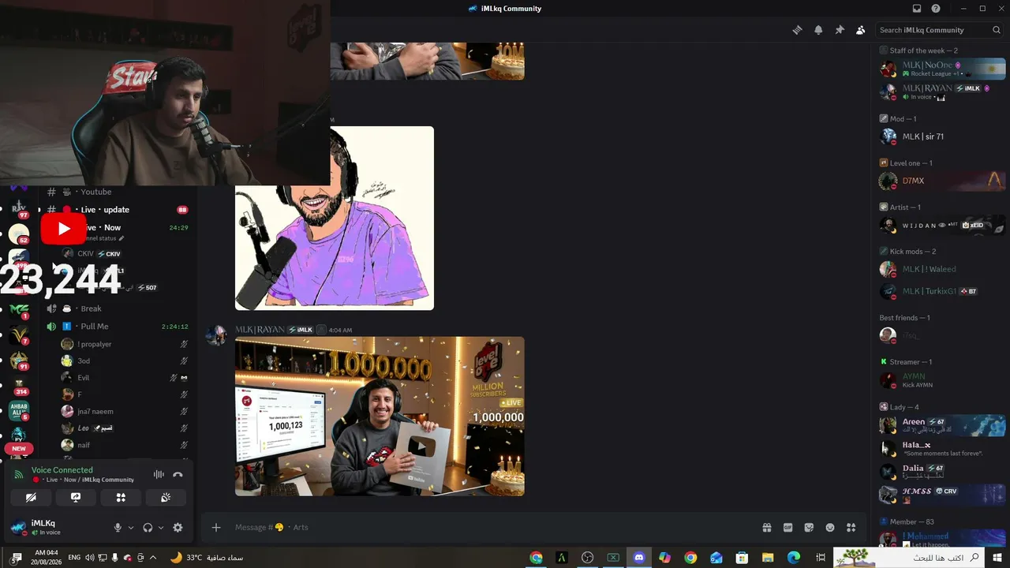The image size is (1010, 568).
Task: Toggle the member list icon
Action: click(x=860, y=30)
